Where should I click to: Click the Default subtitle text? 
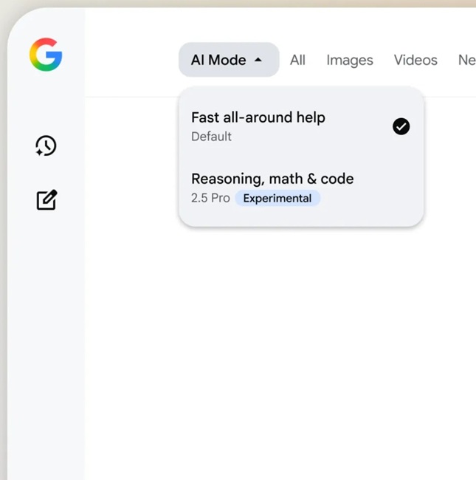click(x=211, y=137)
